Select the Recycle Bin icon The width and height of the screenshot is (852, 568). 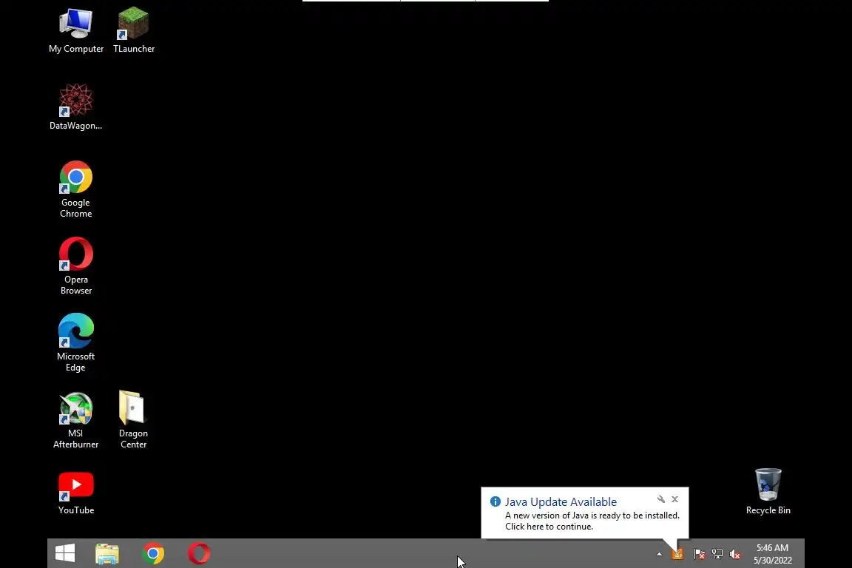click(768, 492)
